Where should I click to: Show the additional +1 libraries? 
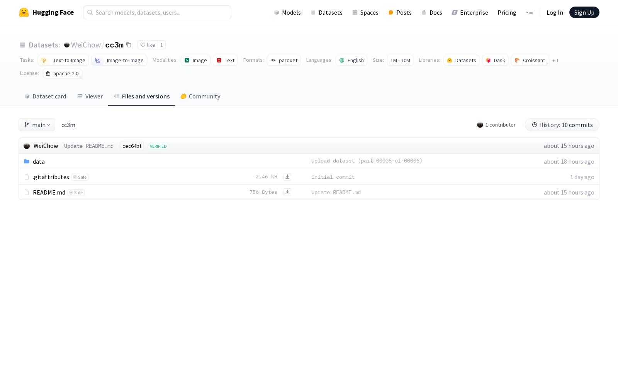[555, 61]
